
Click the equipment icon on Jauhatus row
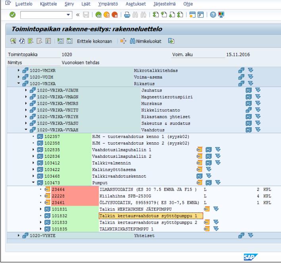pos(248,90)
